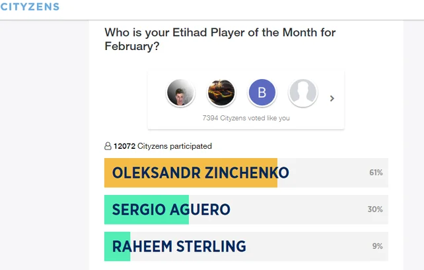The width and height of the screenshot is (424, 270).
Task: Click the 30% result label
Action: point(375,210)
